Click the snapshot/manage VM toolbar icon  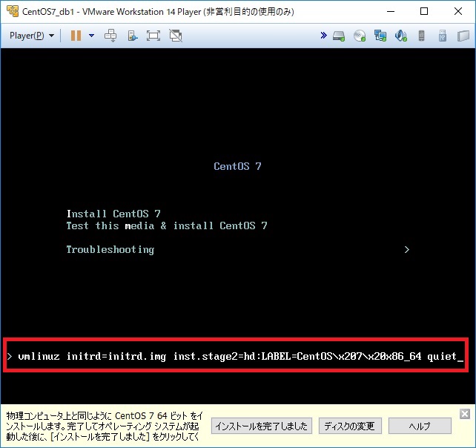[133, 36]
